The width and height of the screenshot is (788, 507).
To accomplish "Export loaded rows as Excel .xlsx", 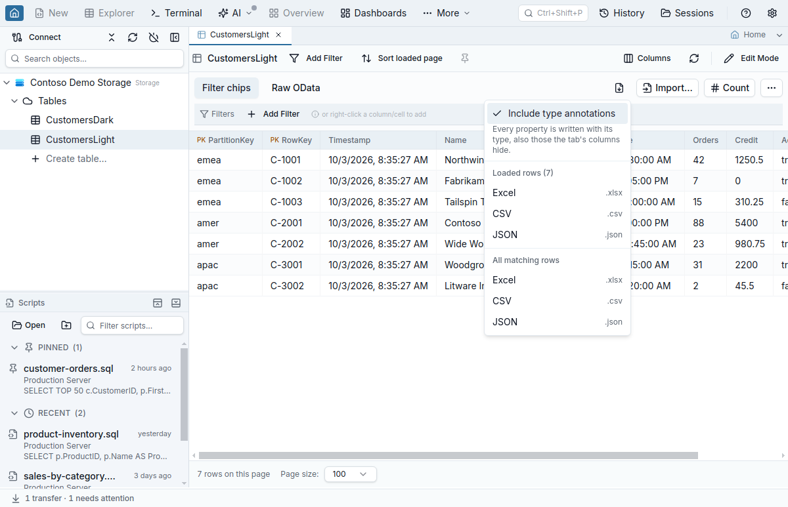I will click(x=558, y=193).
